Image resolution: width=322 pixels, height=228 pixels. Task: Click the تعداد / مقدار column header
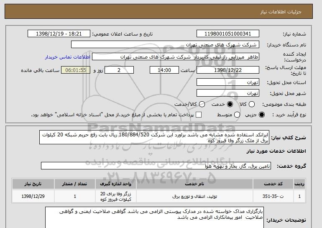75,184
